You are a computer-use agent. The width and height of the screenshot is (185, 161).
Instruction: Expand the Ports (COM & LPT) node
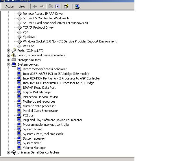[8, 51]
